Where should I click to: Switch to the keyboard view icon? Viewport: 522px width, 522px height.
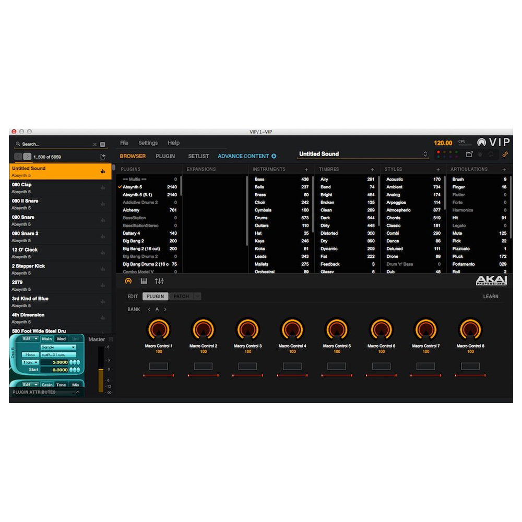coord(144,281)
